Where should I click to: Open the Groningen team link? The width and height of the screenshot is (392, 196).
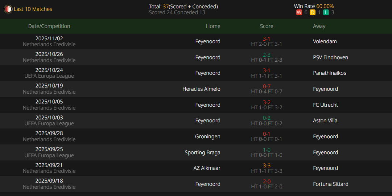(207, 136)
